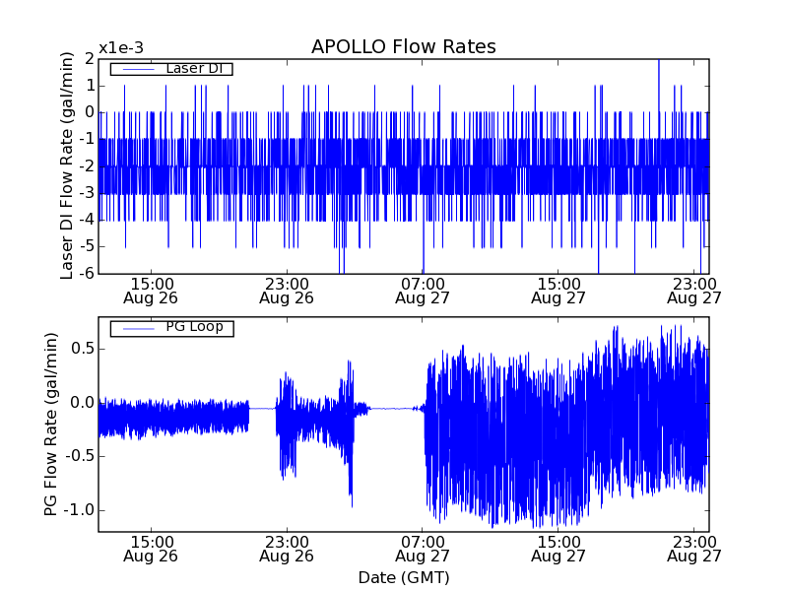This screenshot has height=591, width=788.
Task: Select the PG Loop legend label
Action: (194, 327)
